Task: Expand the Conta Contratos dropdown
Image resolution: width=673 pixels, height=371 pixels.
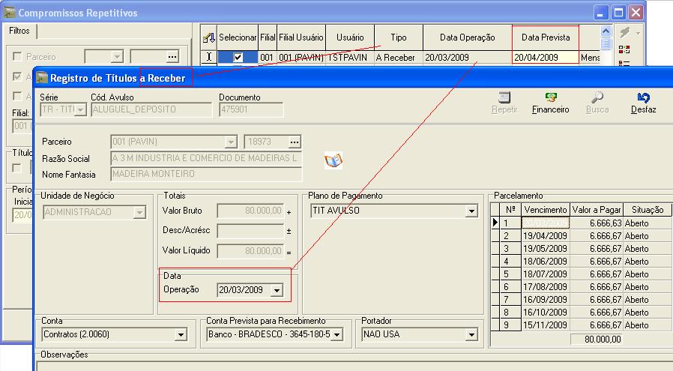Action: coord(180,335)
